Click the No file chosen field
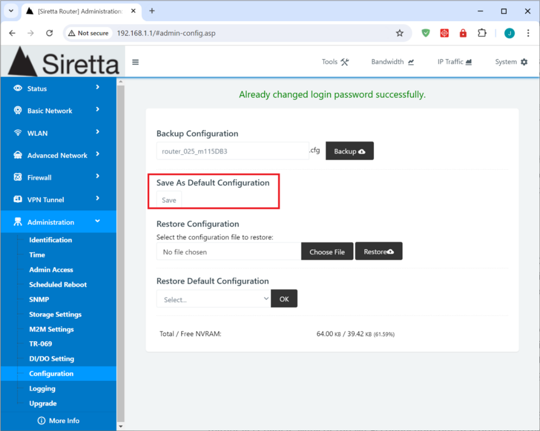The width and height of the screenshot is (540, 431). tap(229, 252)
